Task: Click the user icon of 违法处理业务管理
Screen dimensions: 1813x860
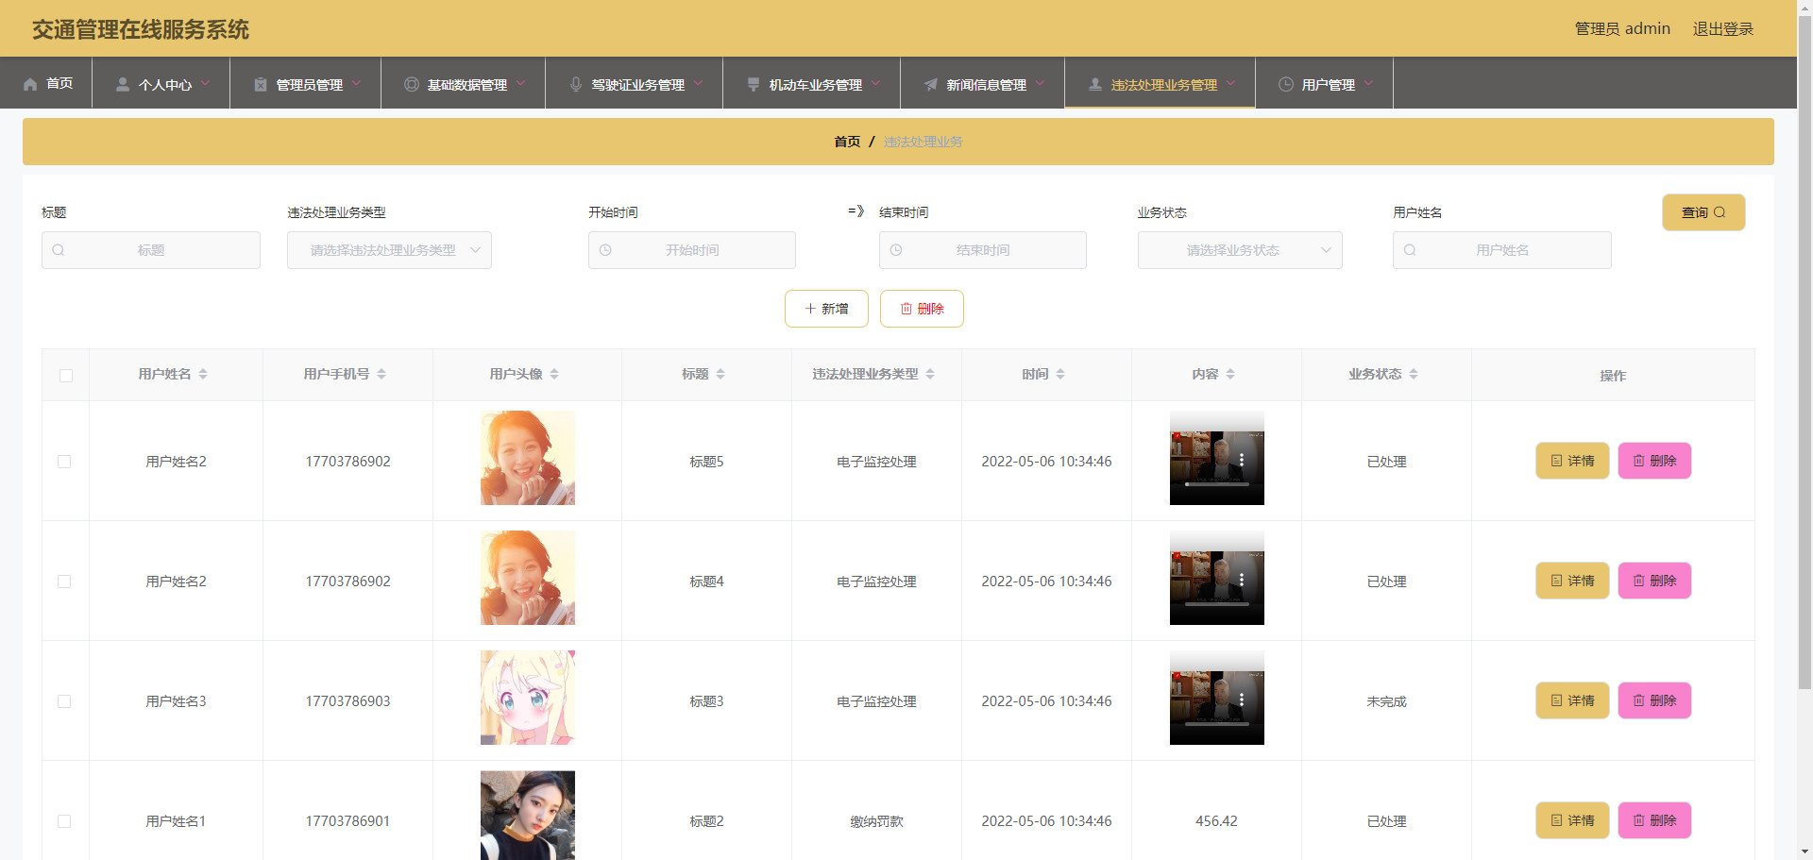Action: coord(1095,84)
